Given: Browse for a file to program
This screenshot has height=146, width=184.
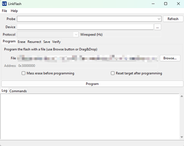Looking at the screenshot, I should [170, 58].
